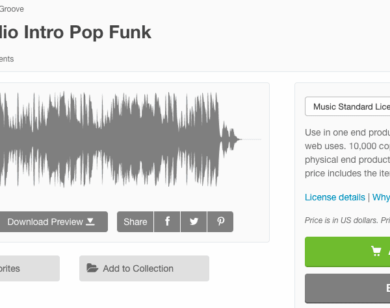Click the download arrow icon on Download Preview
The width and height of the screenshot is (390, 308).
pos(90,222)
